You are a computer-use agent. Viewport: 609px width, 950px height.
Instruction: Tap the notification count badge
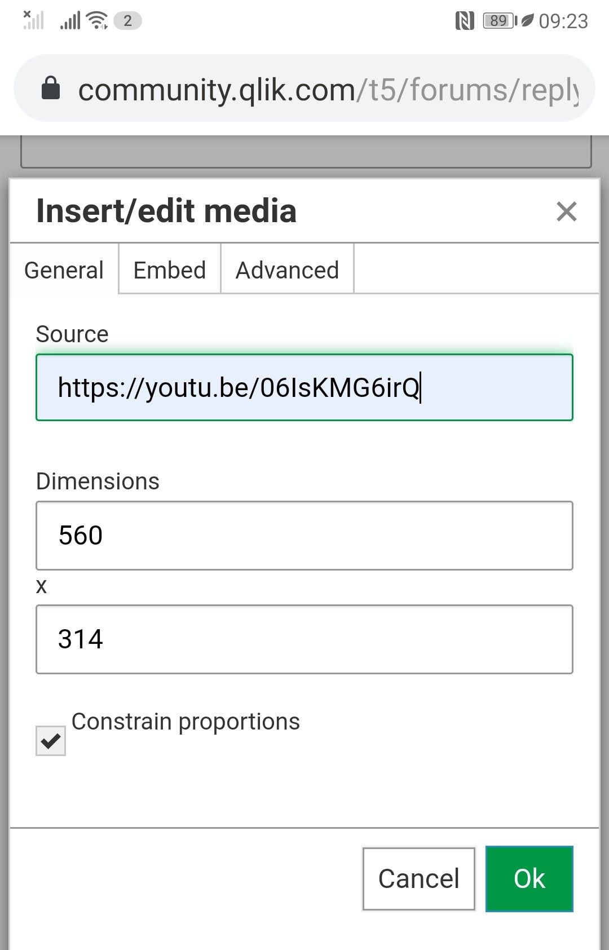[x=127, y=21]
